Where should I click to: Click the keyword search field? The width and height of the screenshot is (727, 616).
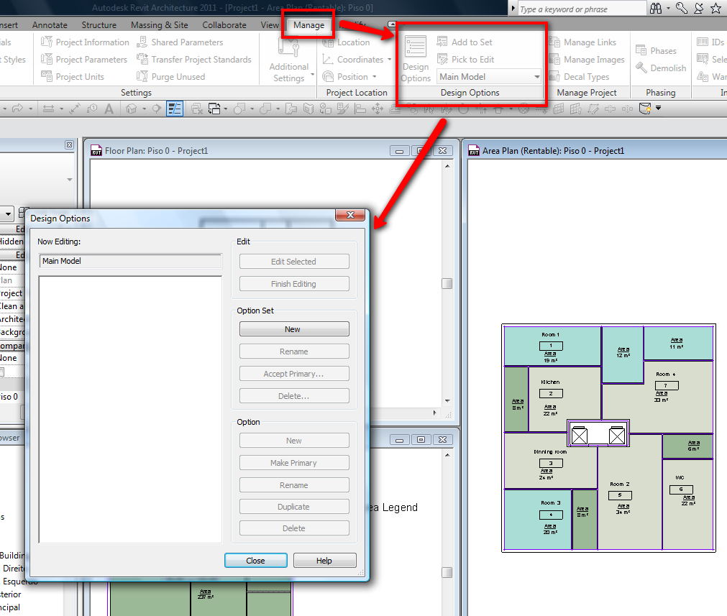point(582,9)
